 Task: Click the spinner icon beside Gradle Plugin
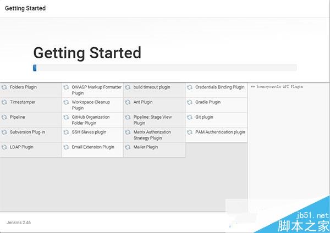click(190, 102)
